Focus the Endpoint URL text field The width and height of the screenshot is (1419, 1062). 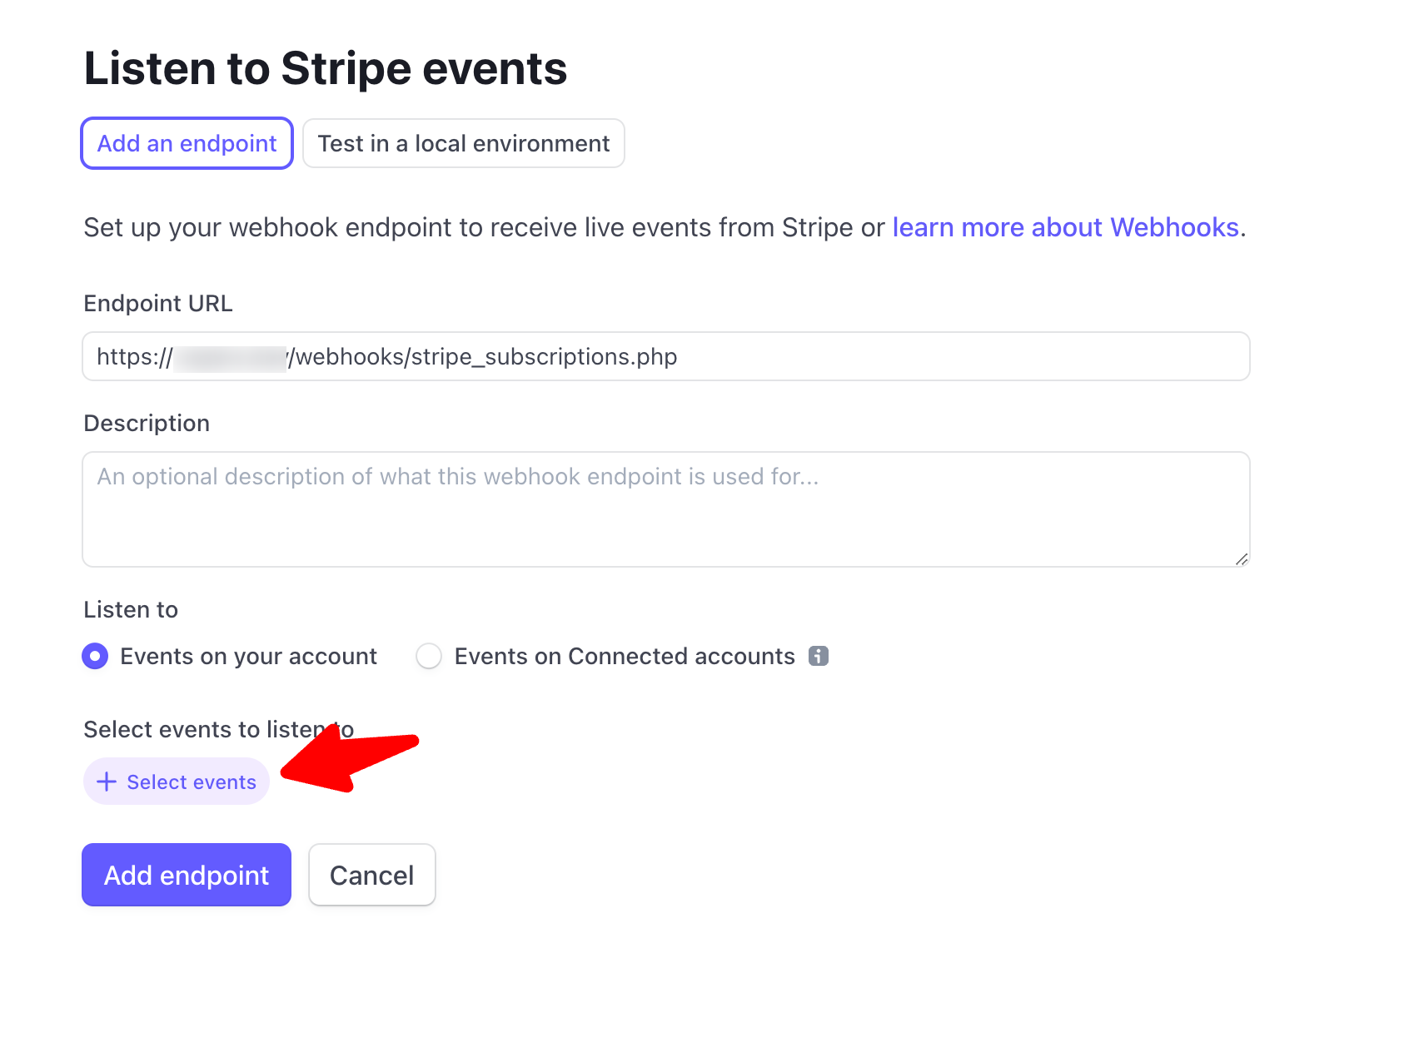pyautogui.click(x=833, y=356)
